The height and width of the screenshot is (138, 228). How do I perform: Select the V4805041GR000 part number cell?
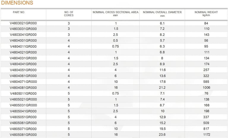[23, 111]
